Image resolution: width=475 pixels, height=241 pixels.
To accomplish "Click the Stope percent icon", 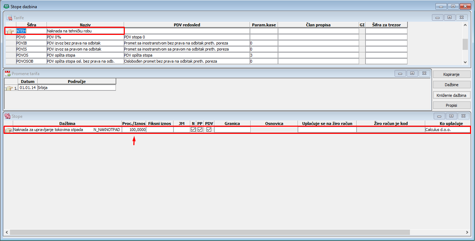I will [x=7, y=116].
